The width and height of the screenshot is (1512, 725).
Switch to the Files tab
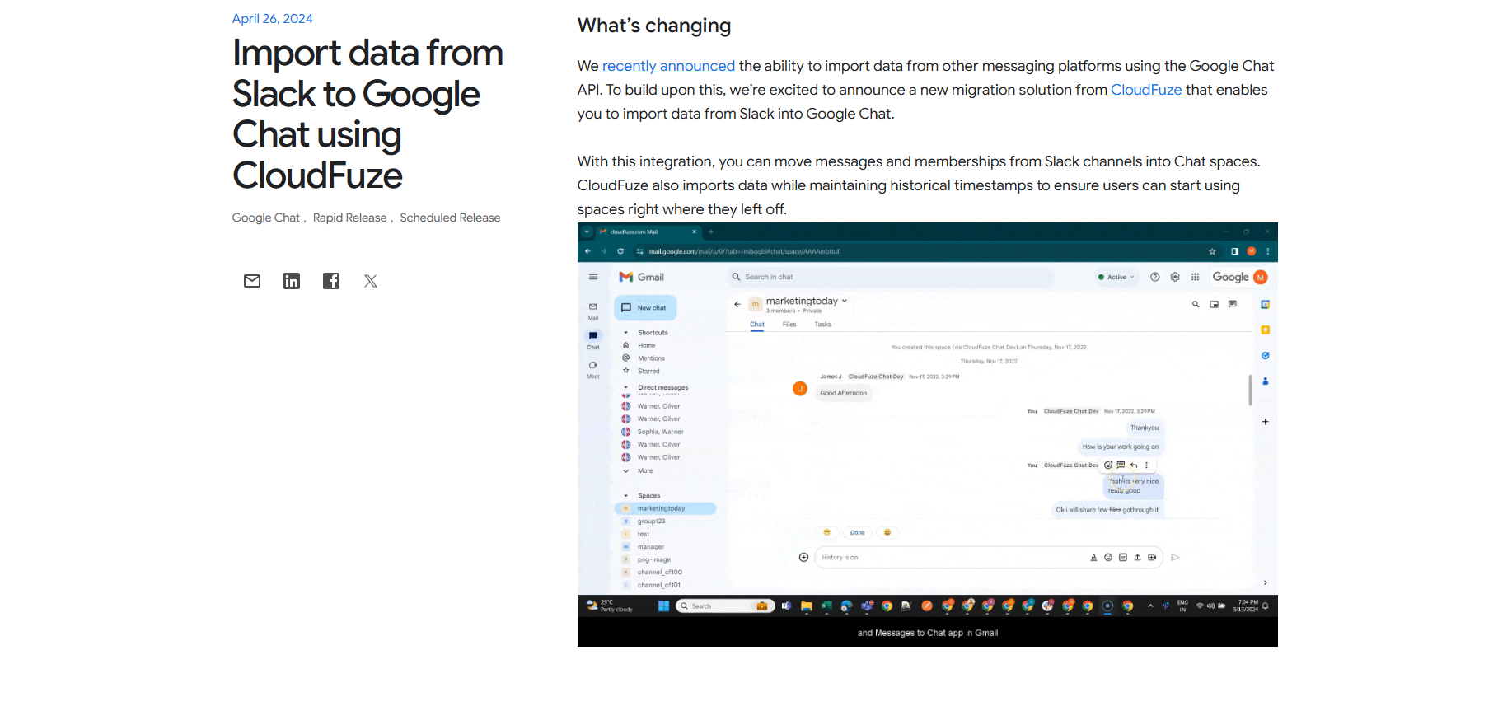(x=789, y=325)
